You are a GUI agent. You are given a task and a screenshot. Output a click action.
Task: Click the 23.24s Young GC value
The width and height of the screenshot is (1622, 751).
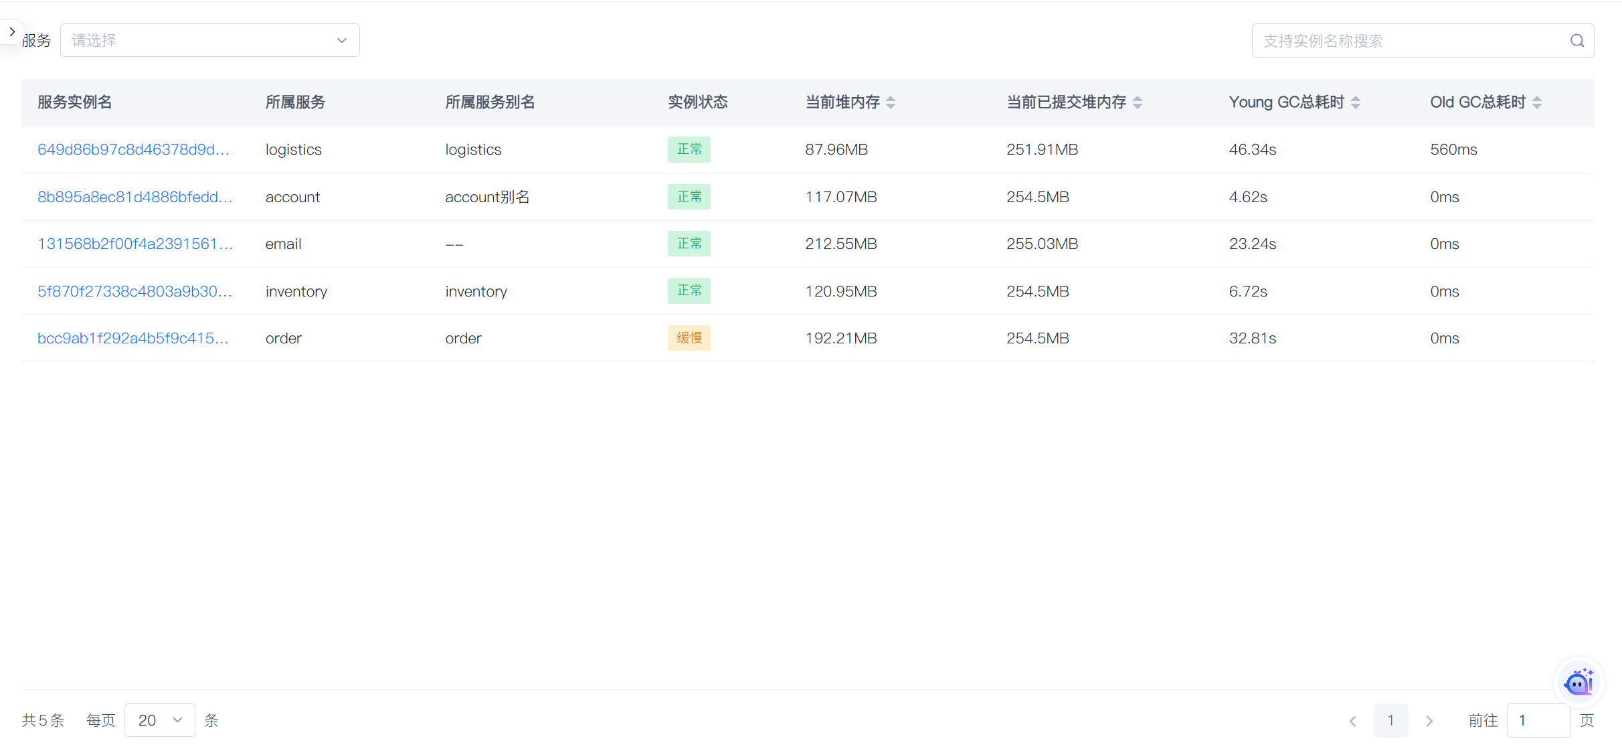pyautogui.click(x=1253, y=244)
